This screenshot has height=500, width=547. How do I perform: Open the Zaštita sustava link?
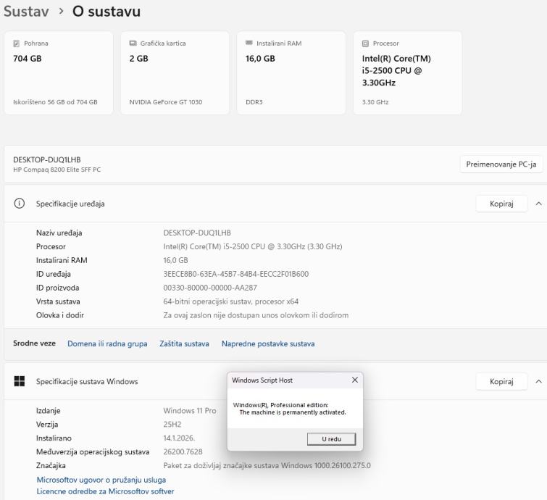click(x=184, y=343)
